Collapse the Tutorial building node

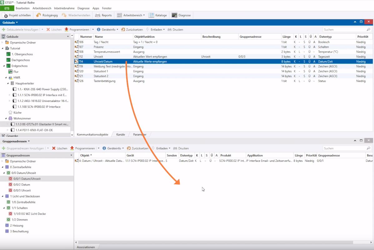2,48
